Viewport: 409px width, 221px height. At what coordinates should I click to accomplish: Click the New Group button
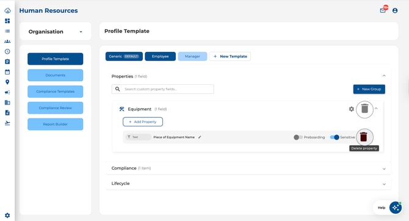369,89
